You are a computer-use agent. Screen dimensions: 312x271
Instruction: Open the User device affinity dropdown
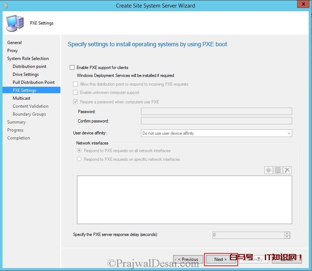pos(216,133)
